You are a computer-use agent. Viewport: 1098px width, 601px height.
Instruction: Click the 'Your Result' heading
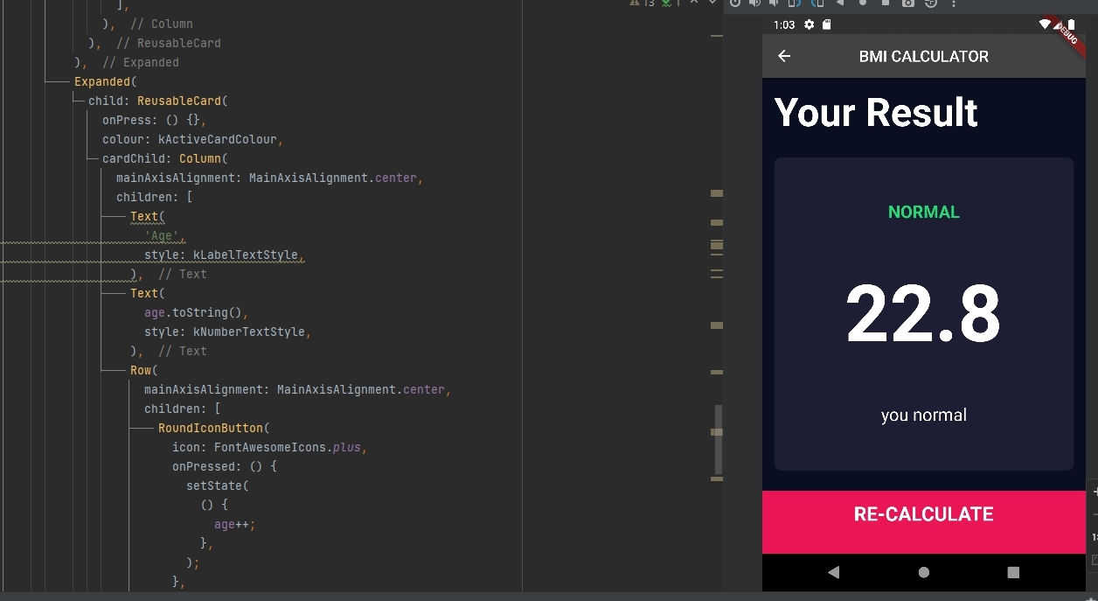(876, 112)
